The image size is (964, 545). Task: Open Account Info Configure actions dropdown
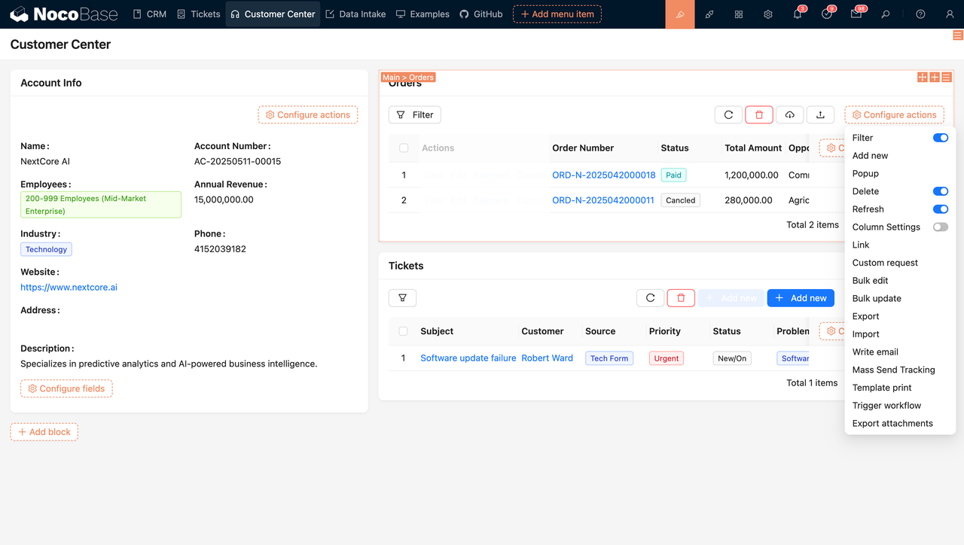[x=307, y=114]
